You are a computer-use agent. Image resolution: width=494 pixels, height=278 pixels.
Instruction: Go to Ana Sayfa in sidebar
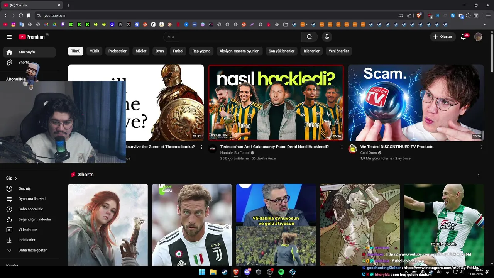point(29,52)
